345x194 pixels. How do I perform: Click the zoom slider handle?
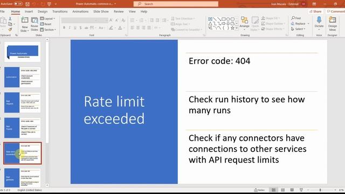tap(320, 190)
